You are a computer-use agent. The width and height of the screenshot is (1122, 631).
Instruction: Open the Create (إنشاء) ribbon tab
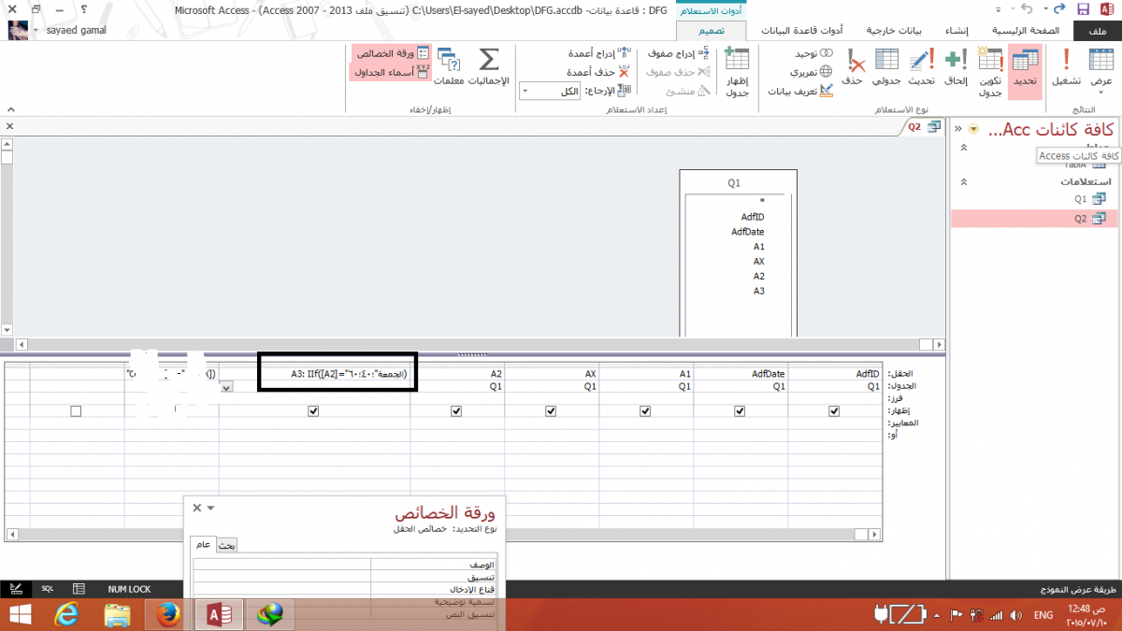click(955, 30)
